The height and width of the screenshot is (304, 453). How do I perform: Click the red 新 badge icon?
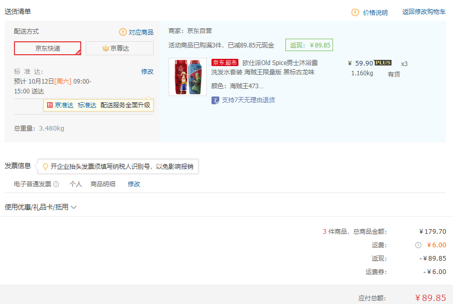click(50, 105)
